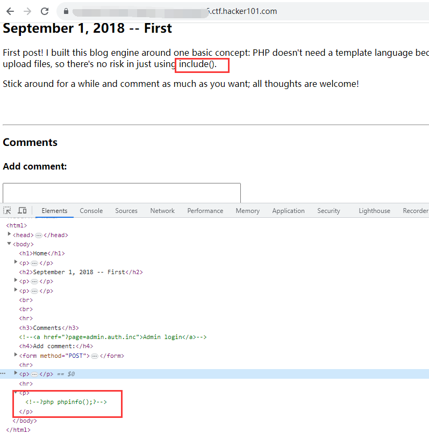View site info via the lock icon

coord(66,11)
